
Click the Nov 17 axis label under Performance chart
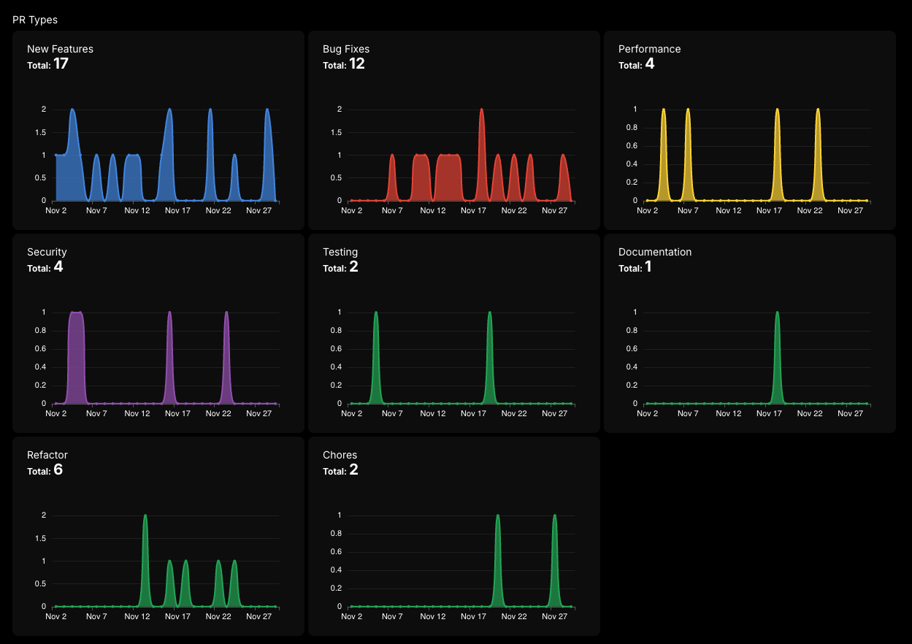(x=769, y=210)
